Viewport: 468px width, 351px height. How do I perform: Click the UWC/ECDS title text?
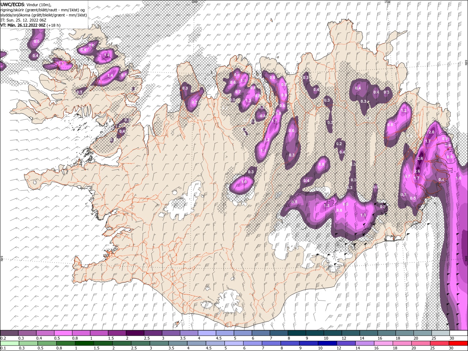click(12, 4)
